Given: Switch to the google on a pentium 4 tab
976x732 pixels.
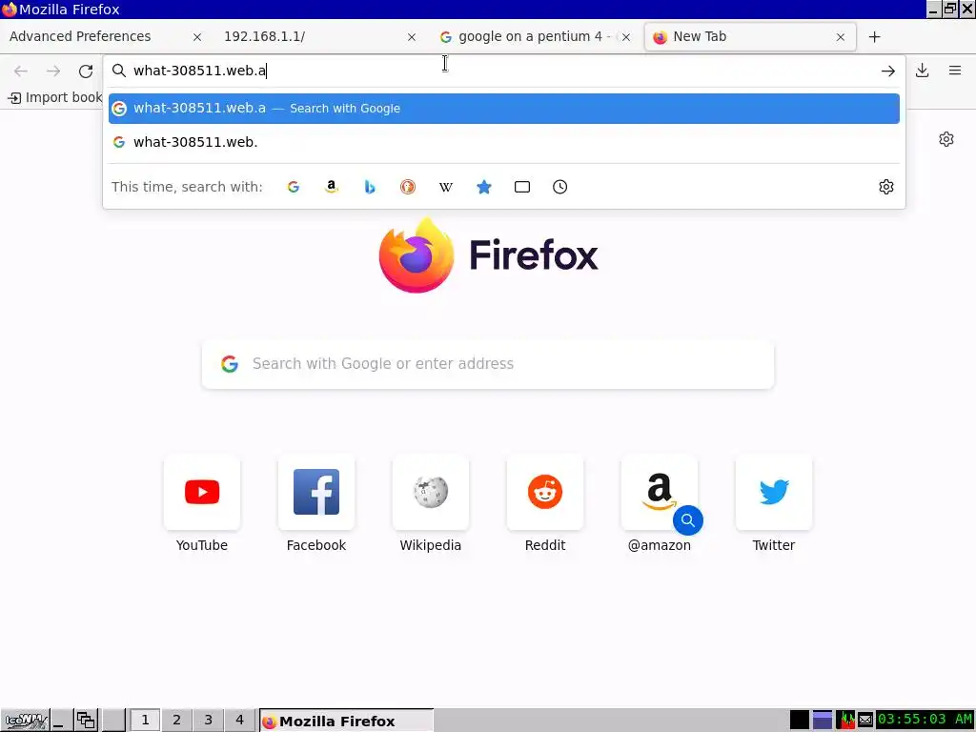Looking at the screenshot, I should coord(534,37).
